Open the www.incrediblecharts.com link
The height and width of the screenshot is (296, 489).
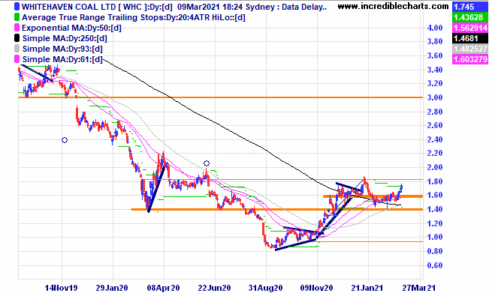click(393, 6)
